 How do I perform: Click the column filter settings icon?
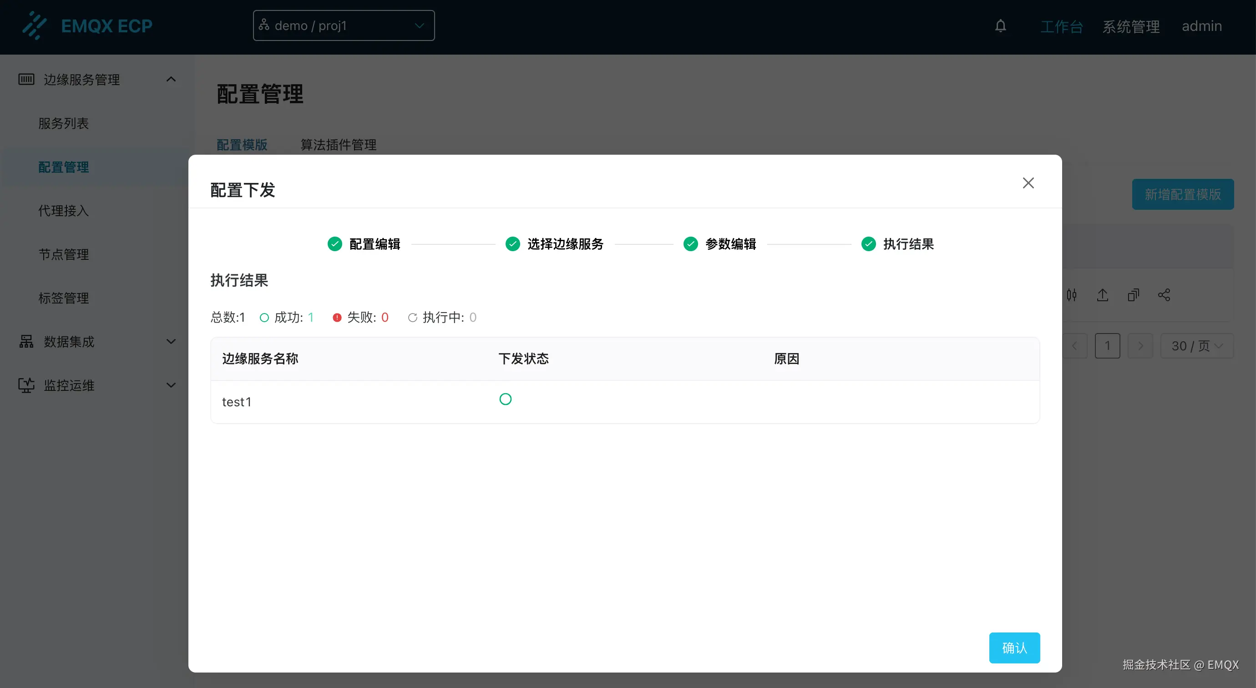coord(1072,294)
